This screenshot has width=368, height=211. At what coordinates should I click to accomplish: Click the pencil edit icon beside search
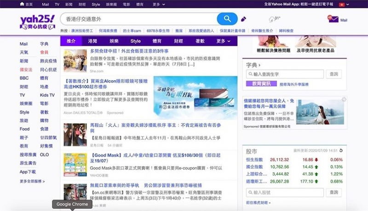pos(243,19)
